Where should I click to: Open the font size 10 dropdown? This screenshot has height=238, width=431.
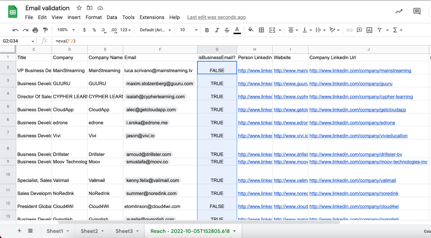pyautogui.click(x=189, y=30)
